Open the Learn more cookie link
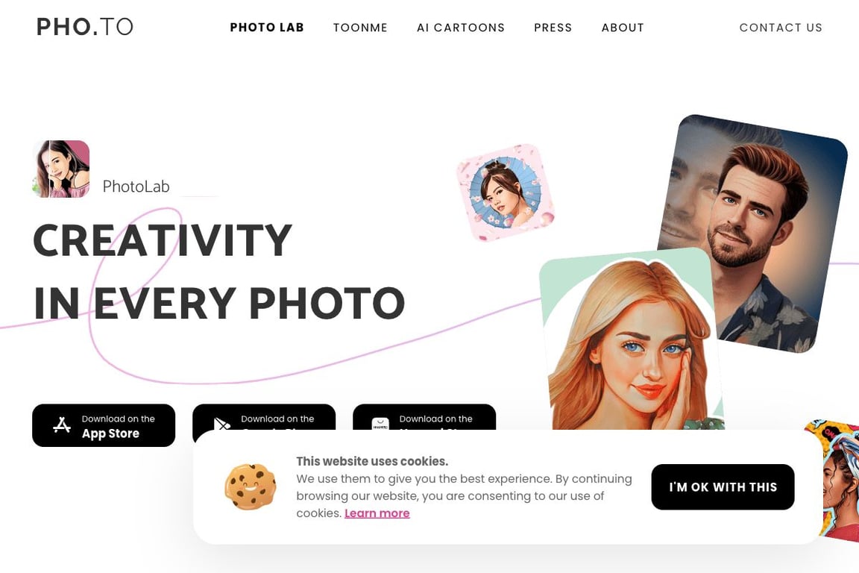859x573 pixels. (377, 513)
